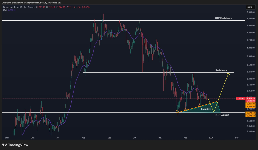Click the HTF Support label

click(x=222, y=115)
